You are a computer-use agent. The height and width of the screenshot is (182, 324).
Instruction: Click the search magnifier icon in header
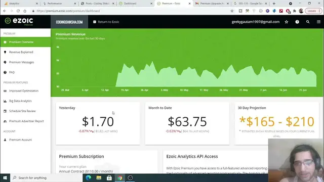tap(308, 22)
